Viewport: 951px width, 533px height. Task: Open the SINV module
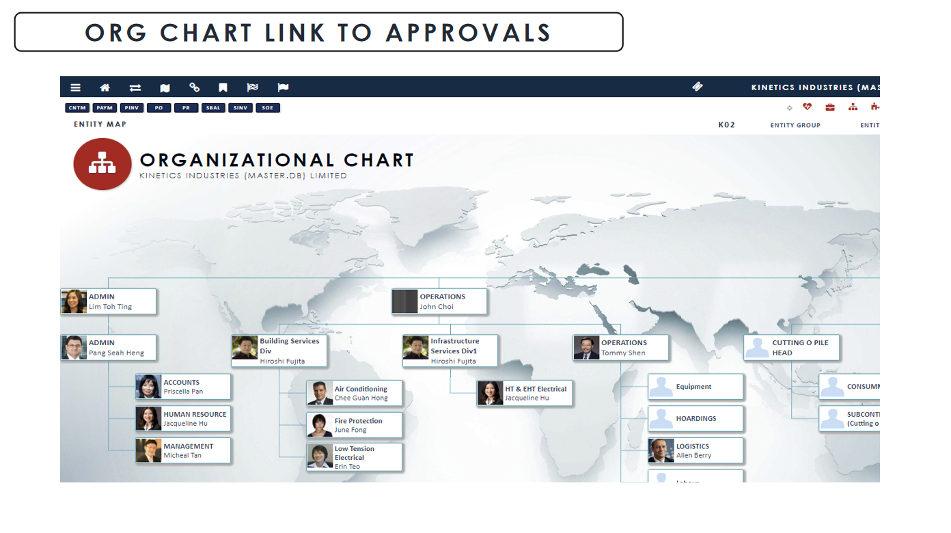240,107
